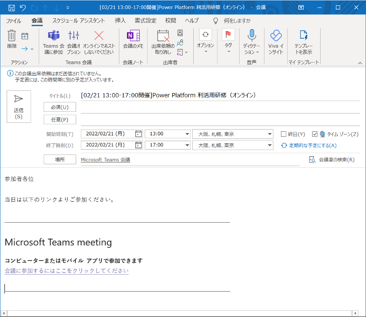This screenshot has height=317, width=366.
Task: Open the 挿入 tab
Action: (x=120, y=20)
